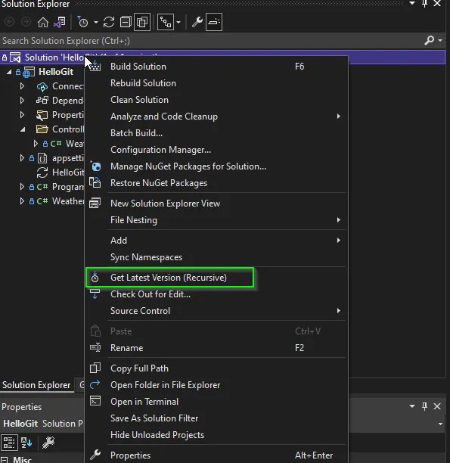Select Rename in context menu

pos(216,348)
